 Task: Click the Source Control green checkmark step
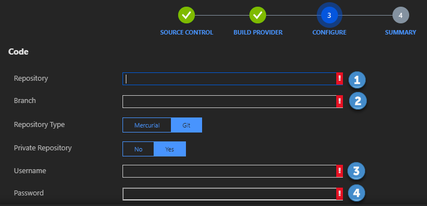tap(186, 15)
